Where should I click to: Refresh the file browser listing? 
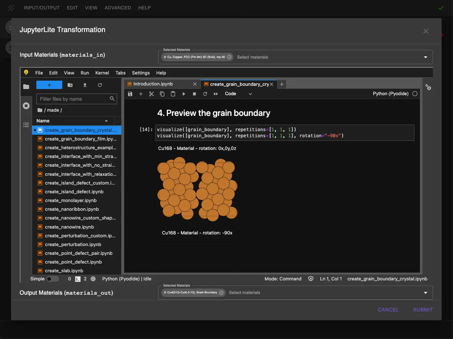(x=100, y=85)
